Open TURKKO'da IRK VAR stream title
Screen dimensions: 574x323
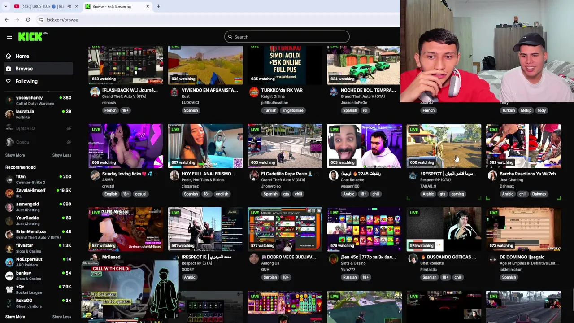tap(282, 90)
